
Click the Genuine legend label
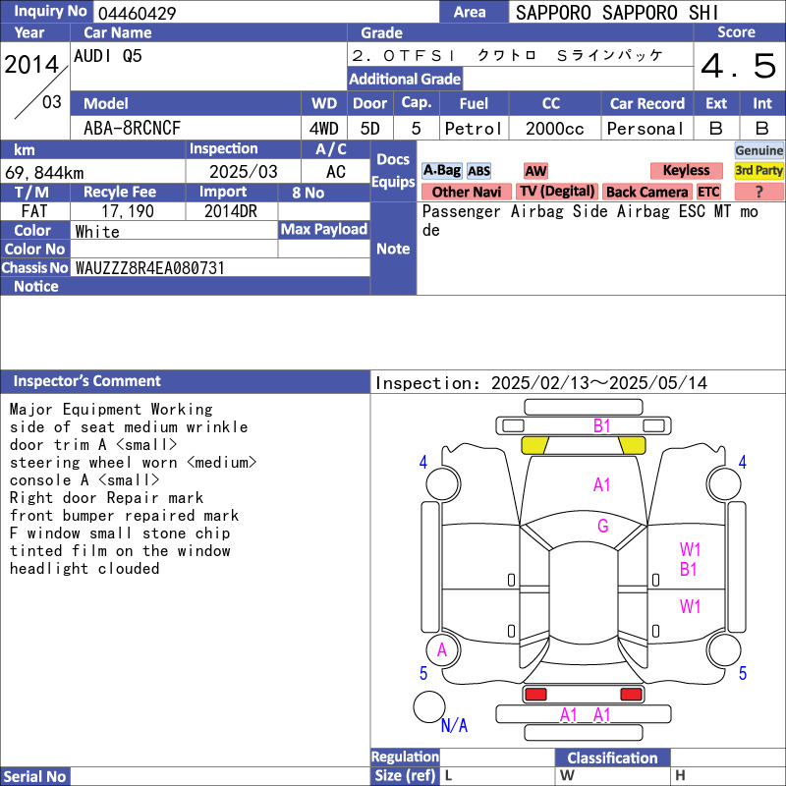click(758, 150)
